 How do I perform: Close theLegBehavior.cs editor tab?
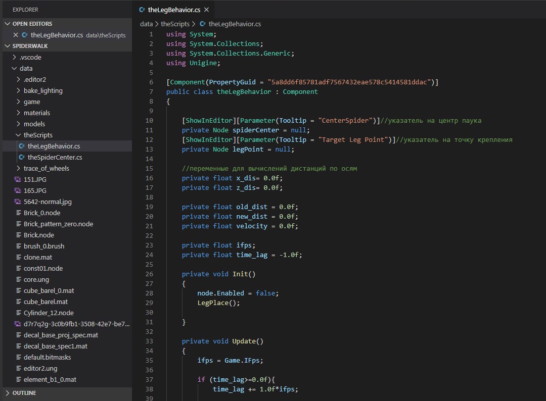(206, 10)
